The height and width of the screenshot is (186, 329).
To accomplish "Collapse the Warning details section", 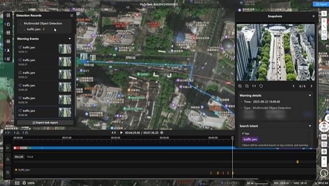I will pyautogui.click(x=310, y=95).
